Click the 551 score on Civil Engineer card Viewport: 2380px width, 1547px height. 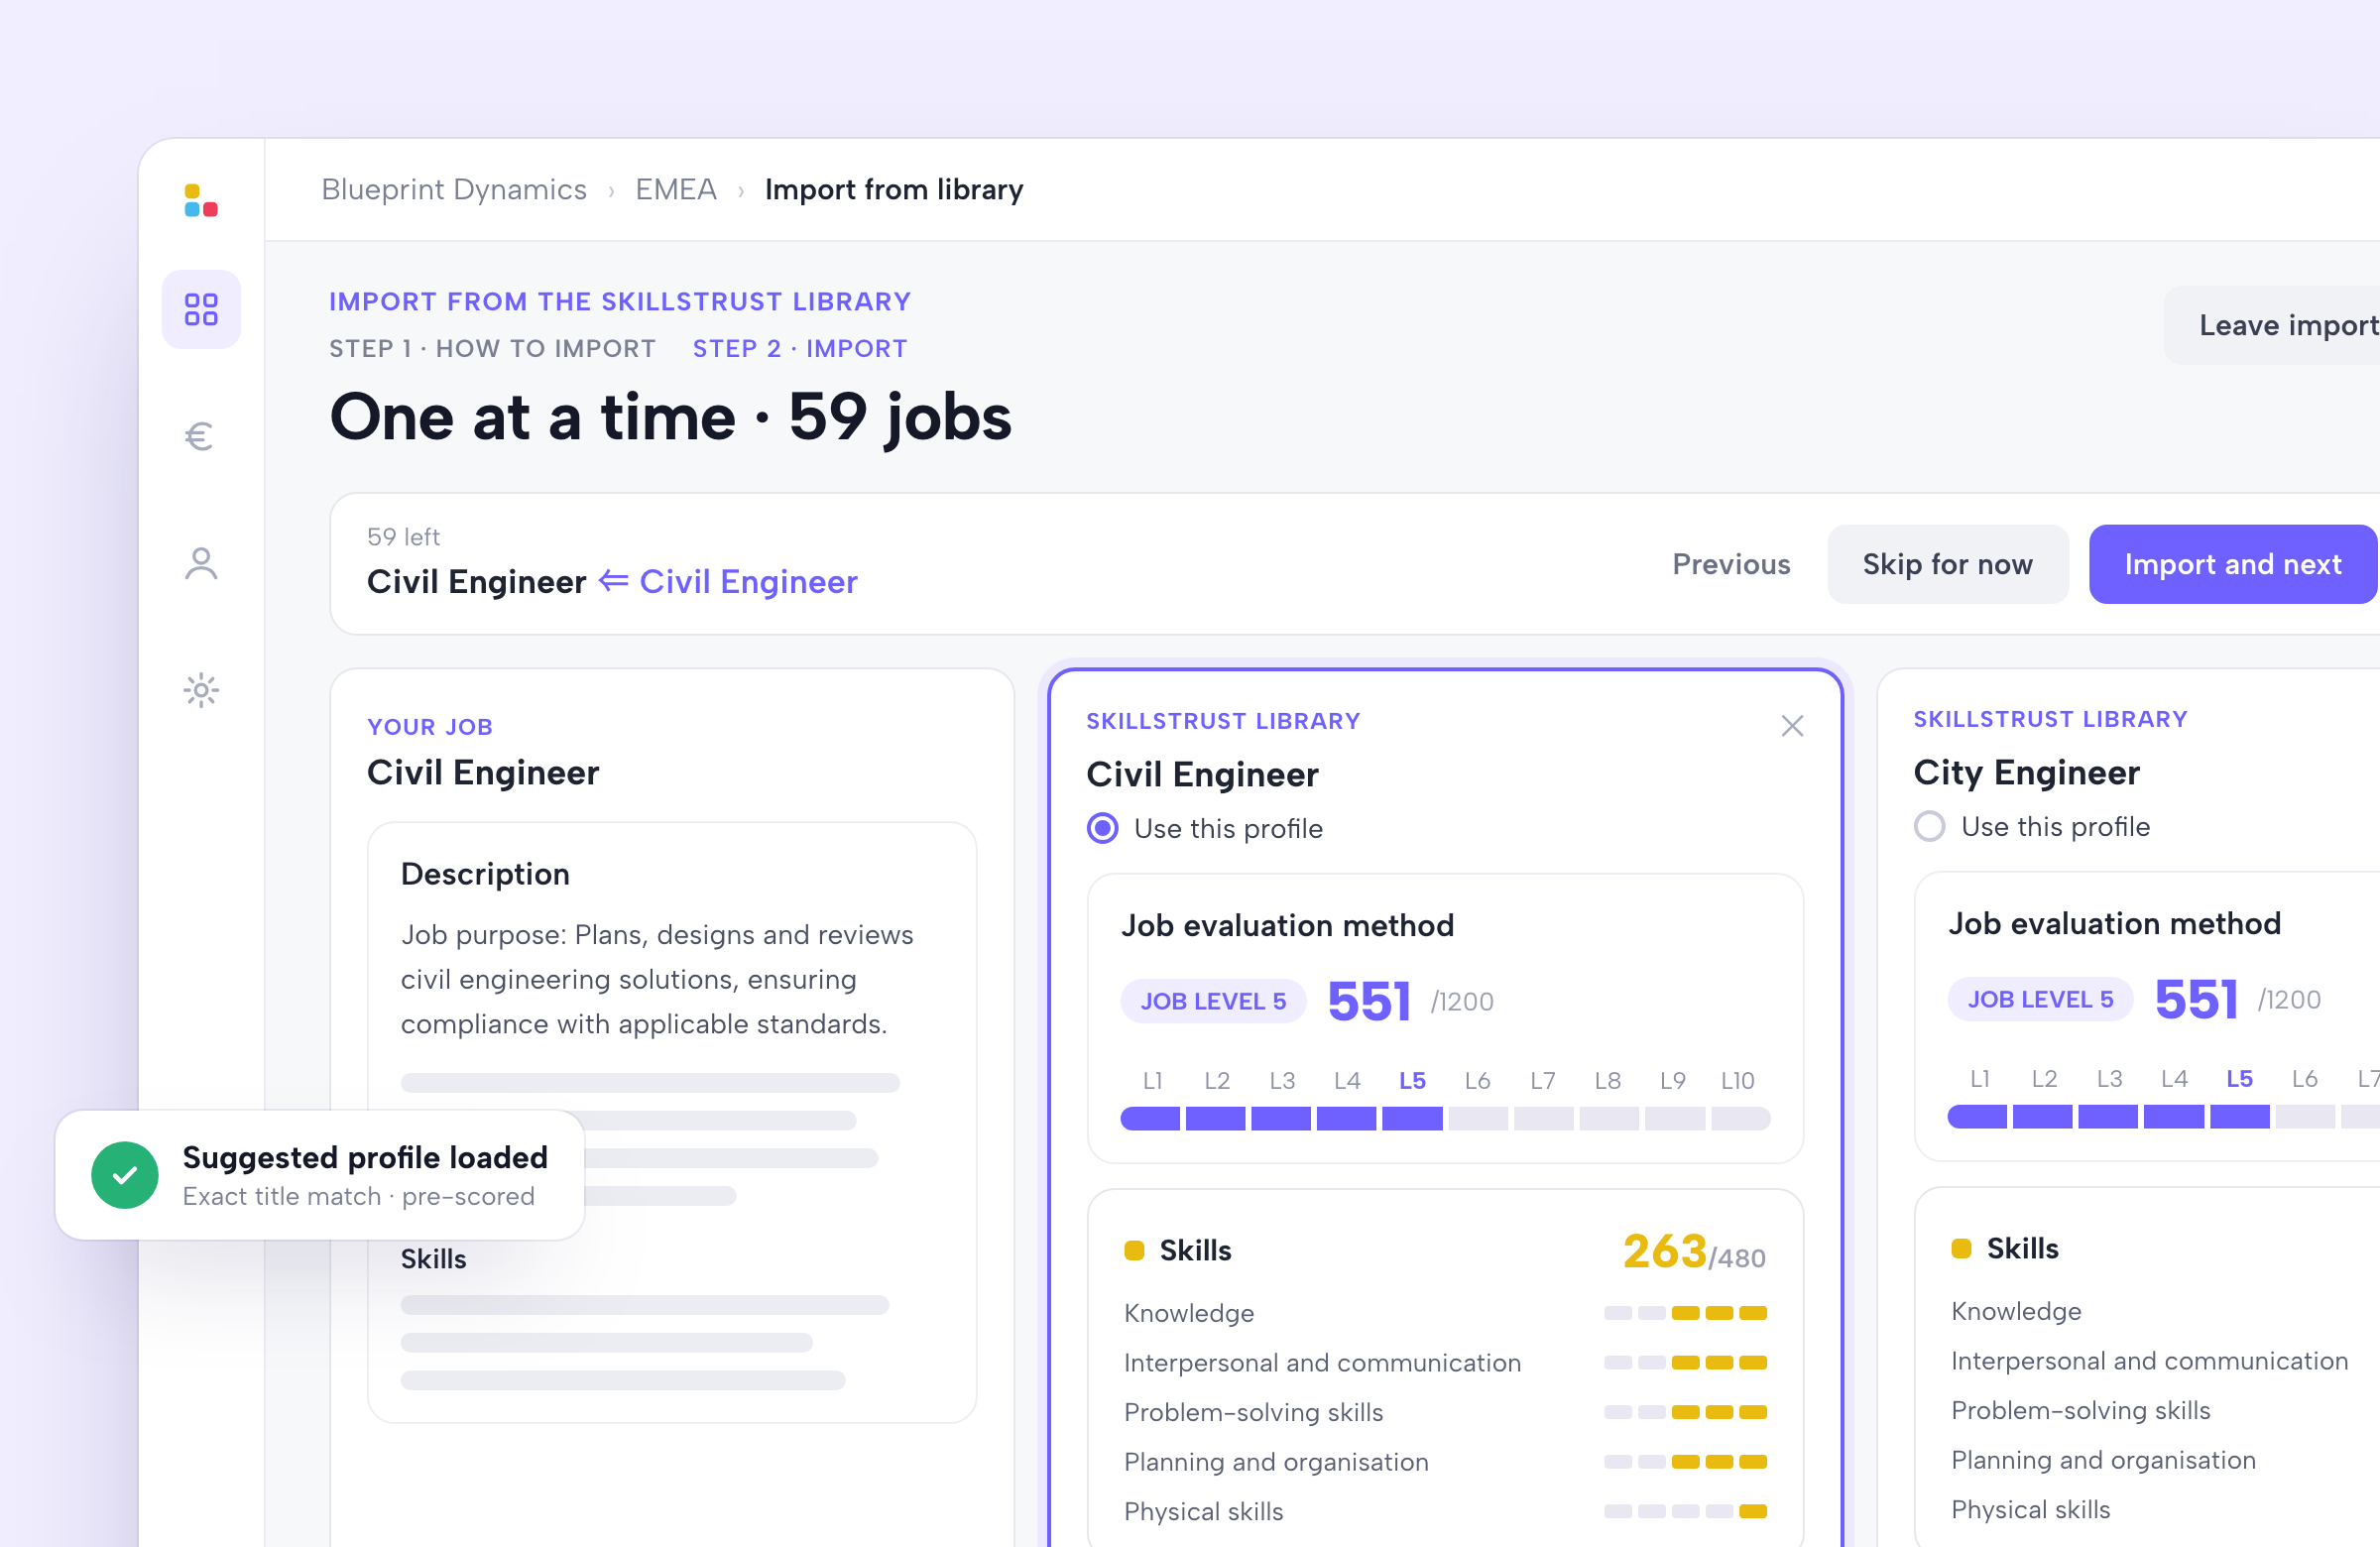pos(1368,1001)
